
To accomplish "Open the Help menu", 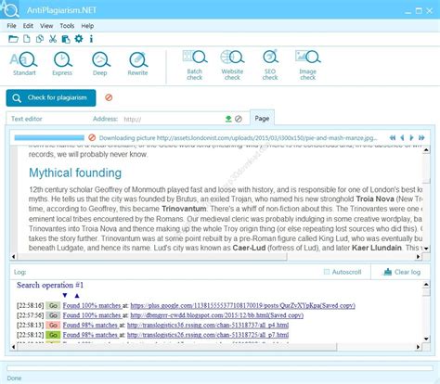I will tap(87, 26).
